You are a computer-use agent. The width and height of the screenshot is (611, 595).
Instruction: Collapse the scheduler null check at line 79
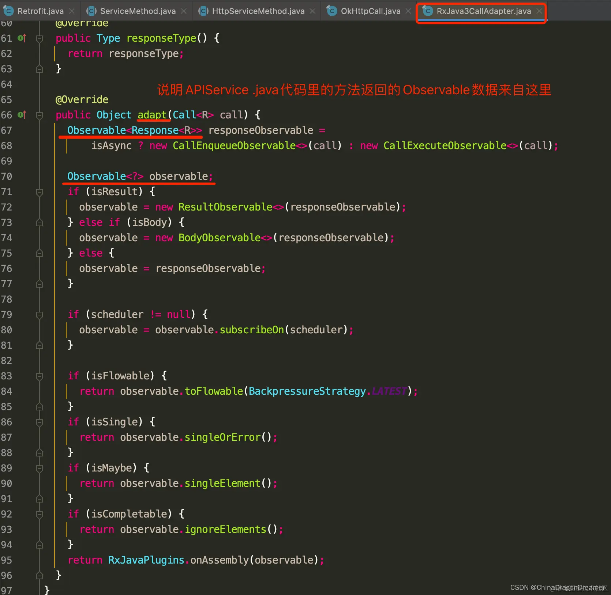pyautogui.click(x=40, y=315)
